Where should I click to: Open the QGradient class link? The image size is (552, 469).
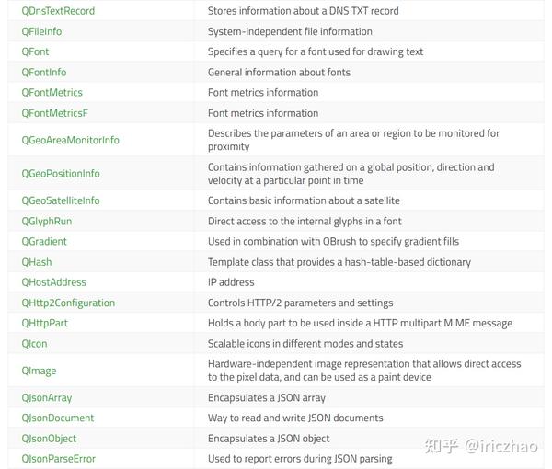pyautogui.click(x=45, y=241)
